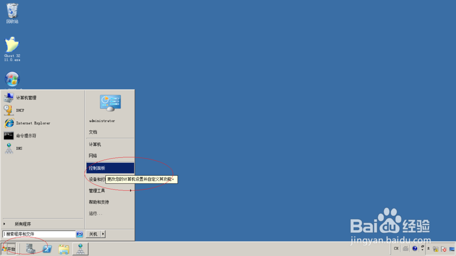Viewport: 456px width, 256px height.
Task: Click the 关机 shutdown button
Action: click(93, 234)
